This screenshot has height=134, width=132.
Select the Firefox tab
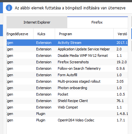pyautogui.click(x=98, y=22)
